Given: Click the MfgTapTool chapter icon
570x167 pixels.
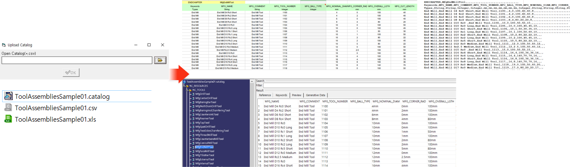Looking at the screenshot, I should point(193,122).
